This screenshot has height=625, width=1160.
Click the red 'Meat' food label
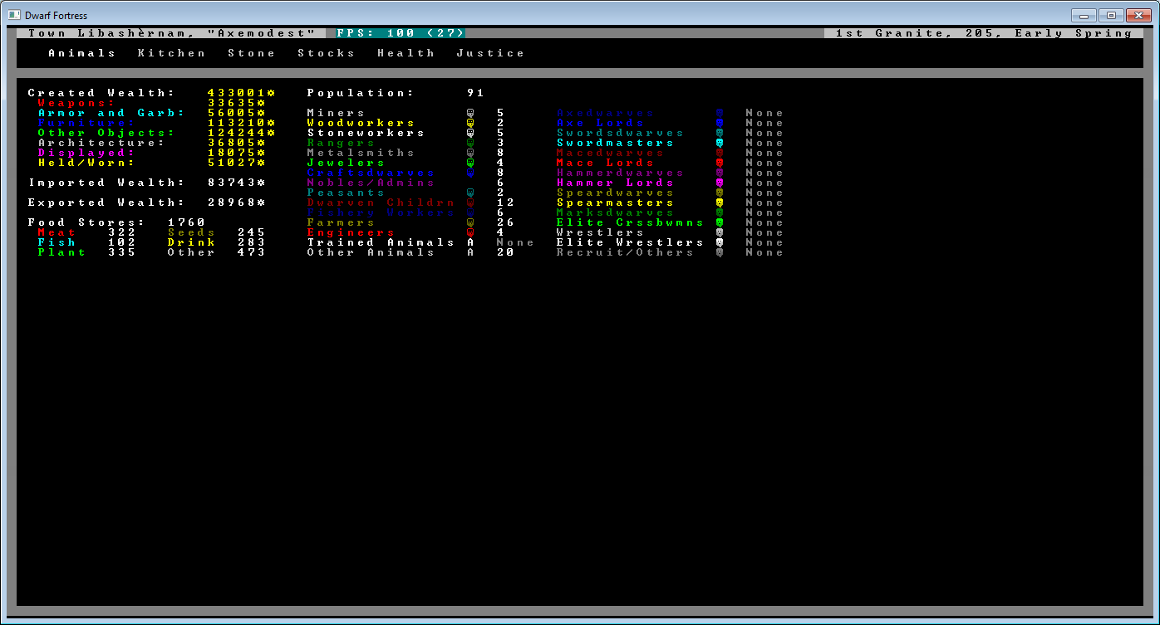click(57, 232)
